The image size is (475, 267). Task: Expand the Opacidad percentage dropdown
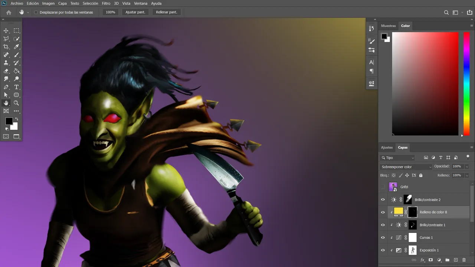(467, 167)
